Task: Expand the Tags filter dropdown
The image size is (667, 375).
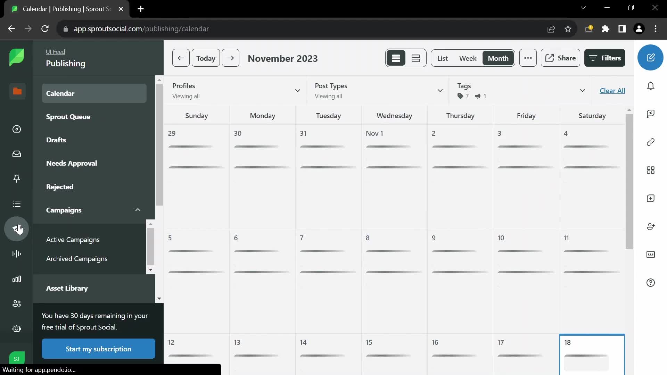Action: (582, 90)
